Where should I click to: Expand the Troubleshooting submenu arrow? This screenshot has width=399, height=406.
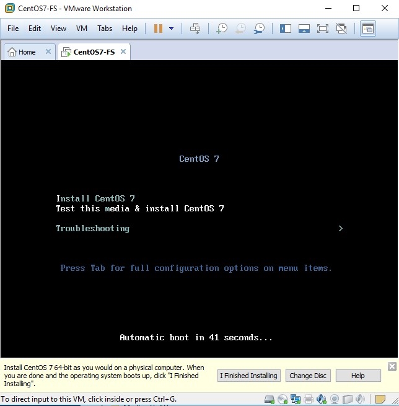[x=341, y=229]
